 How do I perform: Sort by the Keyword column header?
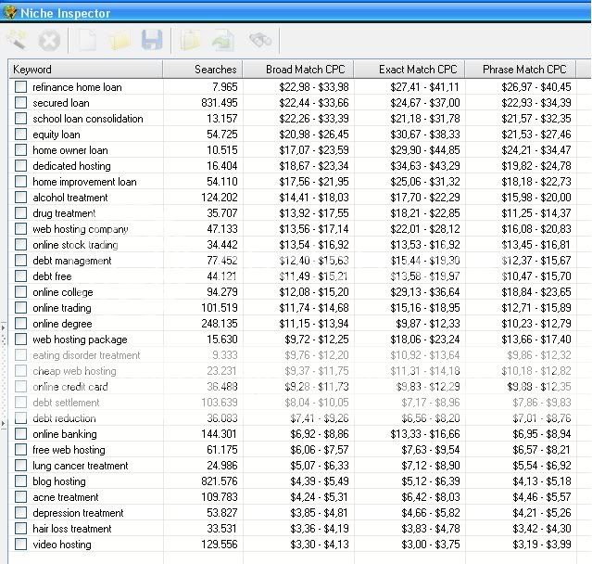click(85, 70)
